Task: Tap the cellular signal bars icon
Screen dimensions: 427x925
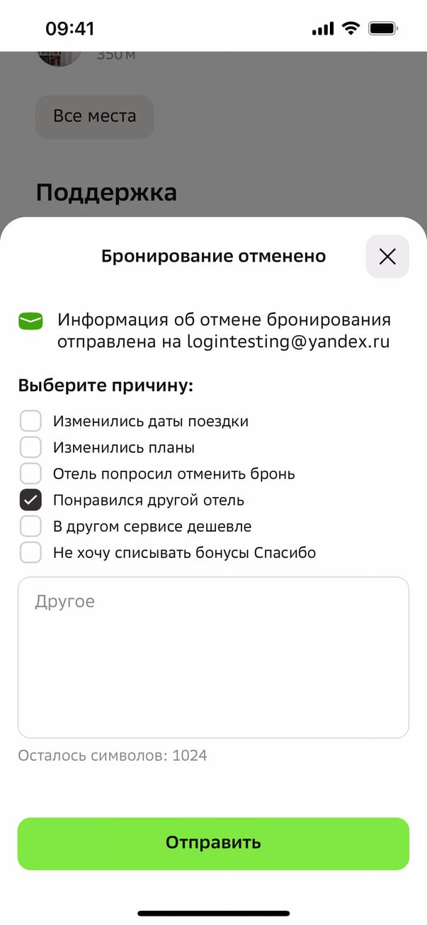Action: [322, 29]
